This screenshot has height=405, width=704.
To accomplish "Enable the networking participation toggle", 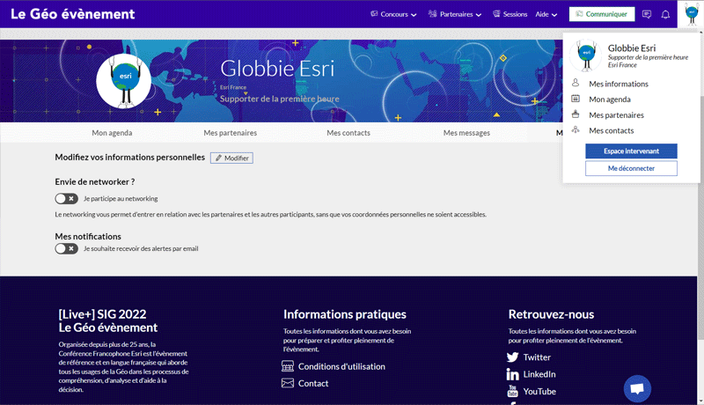I will click(66, 199).
